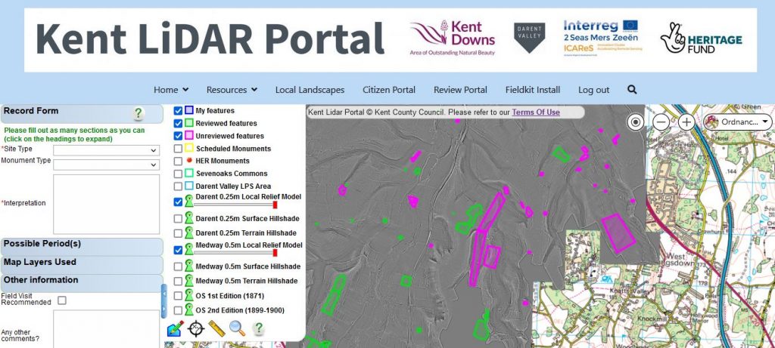Open the Terms Of Use link
This screenshot has height=348, width=775.
click(535, 112)
